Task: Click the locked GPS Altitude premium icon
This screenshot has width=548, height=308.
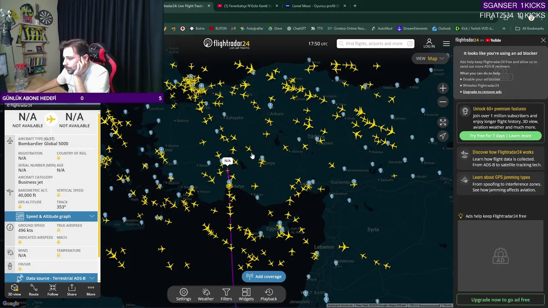Action: pyautogui.click(x=20, y=207)
